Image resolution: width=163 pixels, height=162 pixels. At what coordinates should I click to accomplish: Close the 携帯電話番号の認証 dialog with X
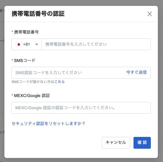(150, 14)
